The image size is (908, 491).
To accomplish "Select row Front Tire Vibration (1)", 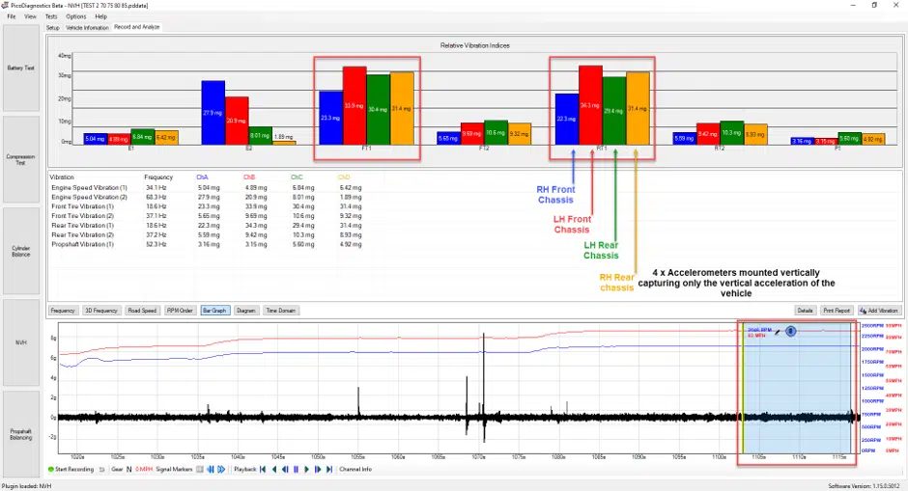I will [x=207, y=206].
